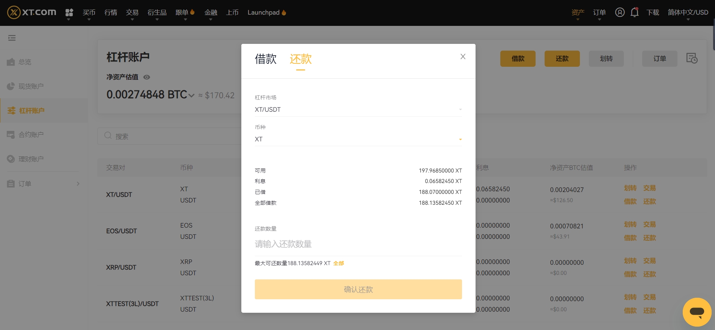Viewport: 715px width, 330px height.
Task: Open the 行情 menu item
Action: (111, 12)
